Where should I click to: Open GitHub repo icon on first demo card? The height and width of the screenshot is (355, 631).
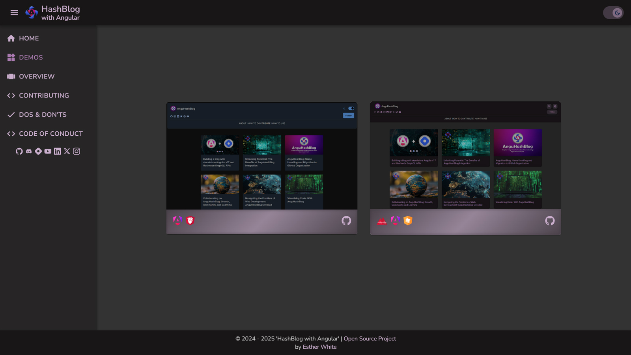pyautogui.click(x=346, y=221)
